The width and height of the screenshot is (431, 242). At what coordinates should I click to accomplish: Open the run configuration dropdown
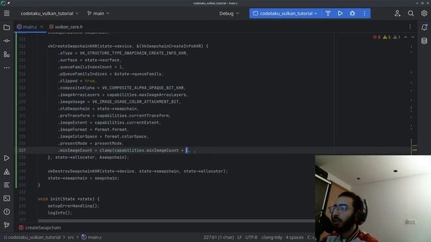[x=285, y=13]
